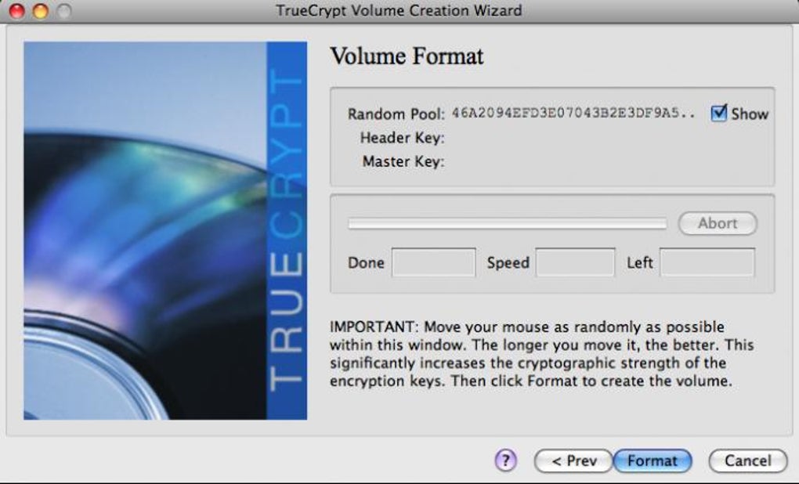Click the Random Pool hex value
Viewport: 799px width, 484px height.
573,113
